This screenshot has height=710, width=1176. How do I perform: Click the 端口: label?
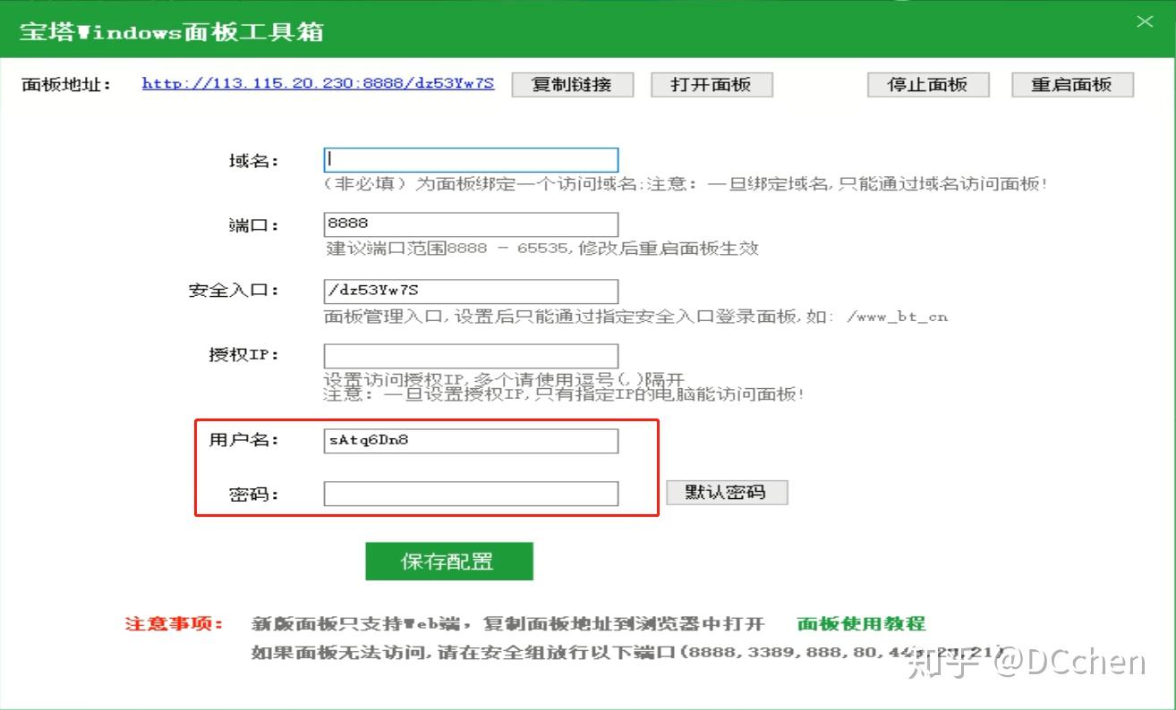[x=254, y=225]
